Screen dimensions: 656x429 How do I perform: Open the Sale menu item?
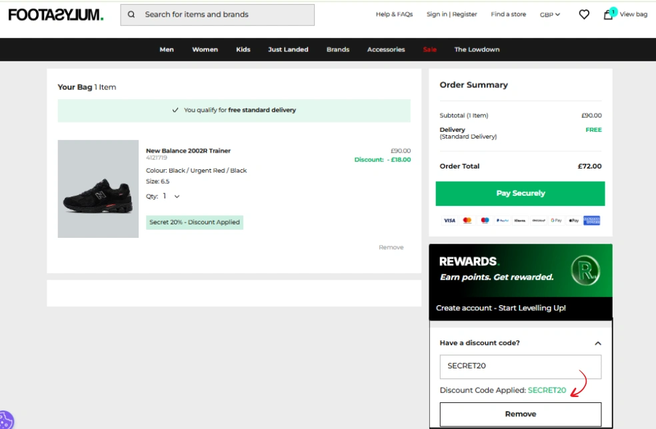pos(430,50)
